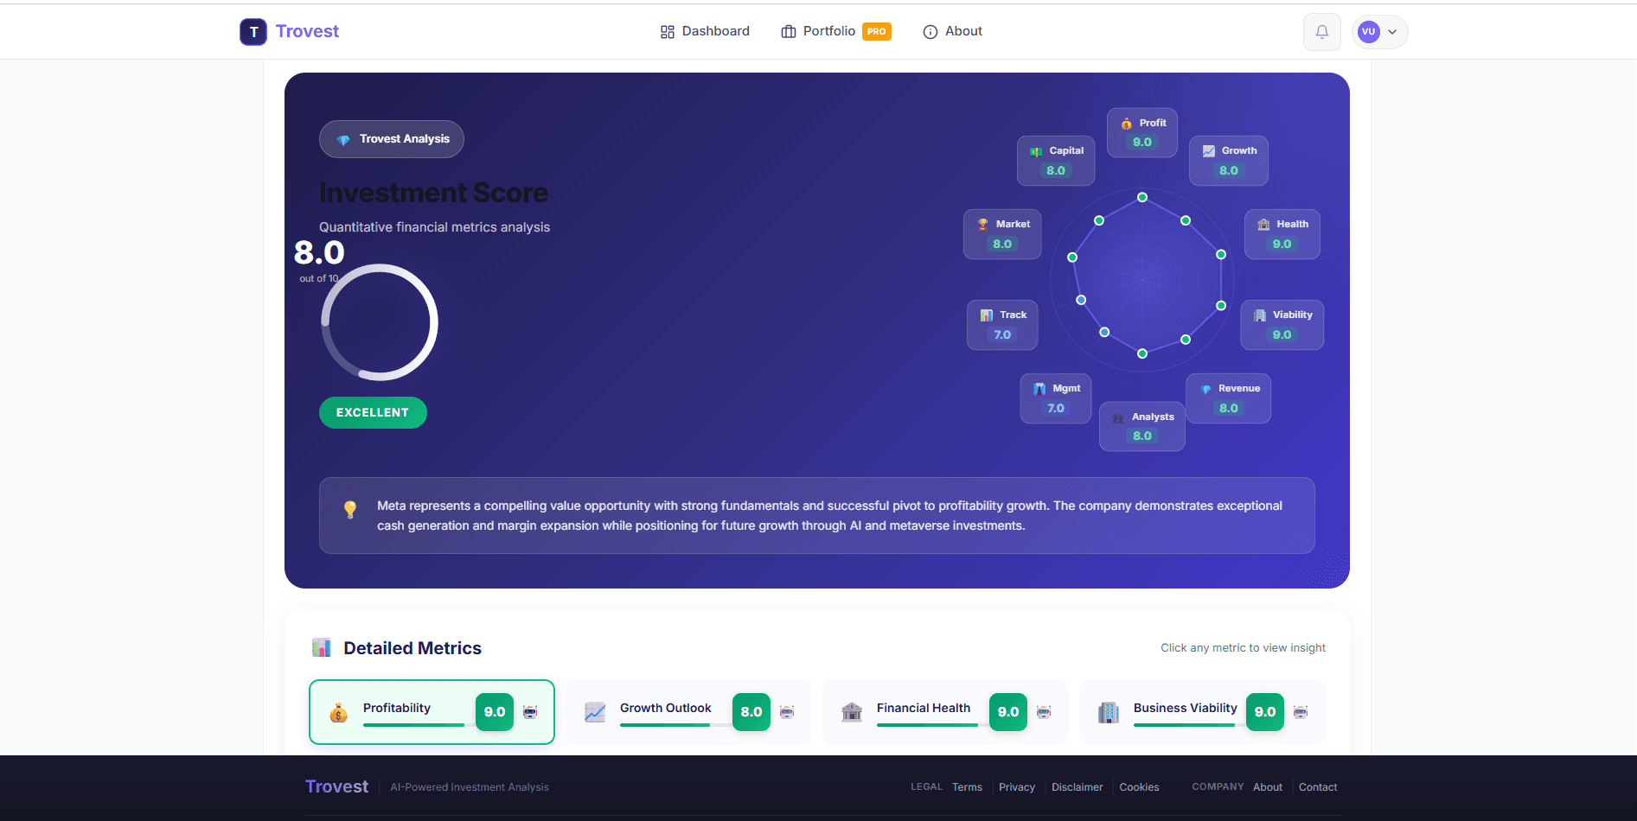Click the Trovest logo icon
The image size is (1637, 821).
point(253,31)
